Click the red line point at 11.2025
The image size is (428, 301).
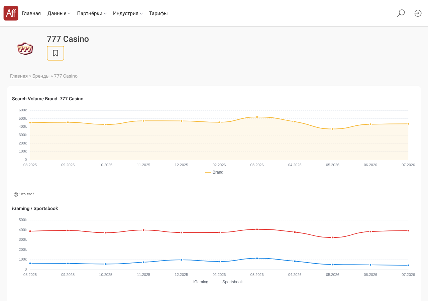[x=143, y=230]
